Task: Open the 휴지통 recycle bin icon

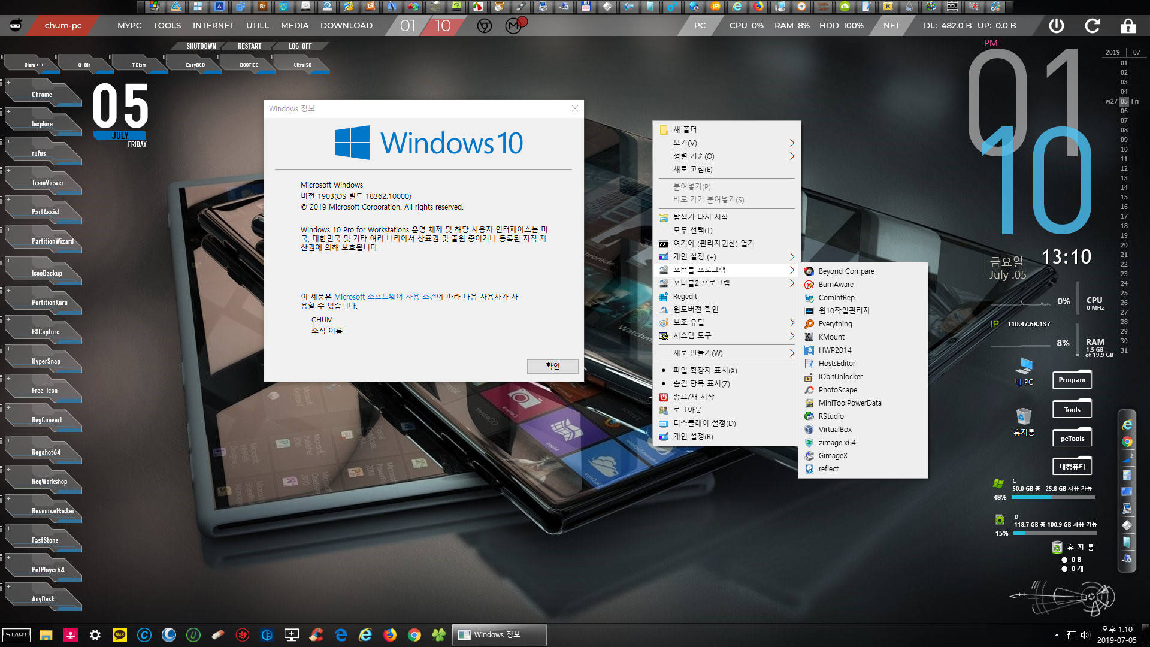Action: click(1024, 422)
